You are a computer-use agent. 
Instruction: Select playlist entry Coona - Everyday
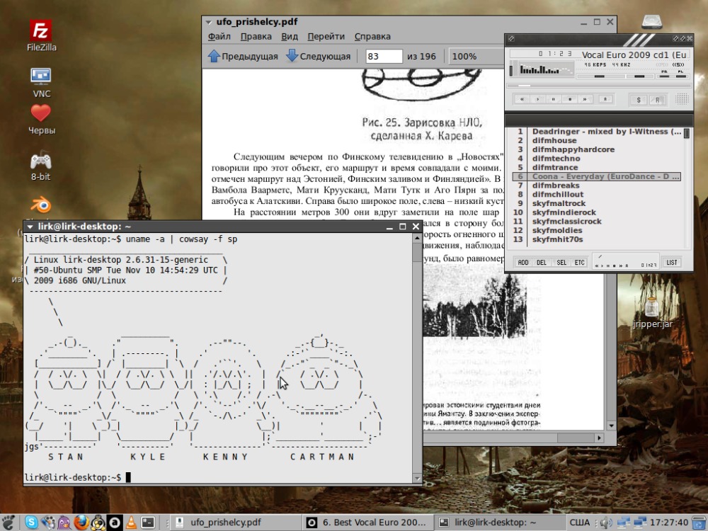tap(596, 176)
